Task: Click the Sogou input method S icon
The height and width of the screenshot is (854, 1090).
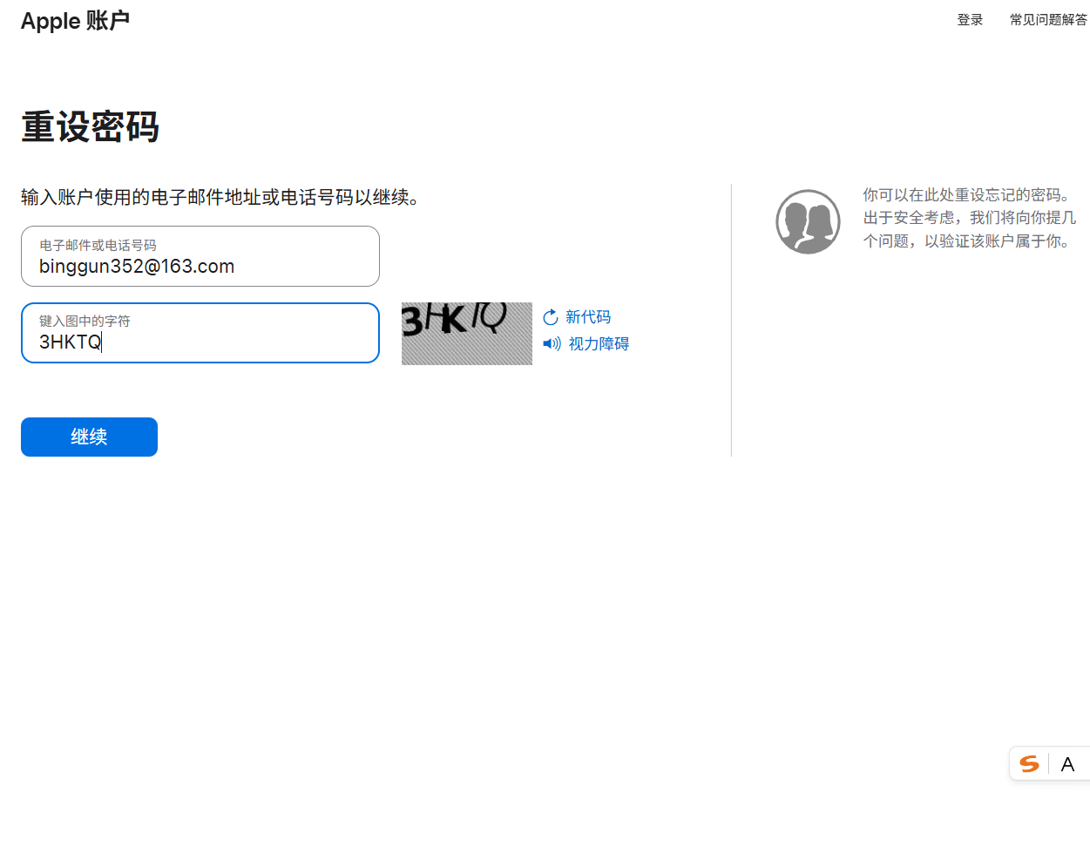Action: pos(1029,764)
